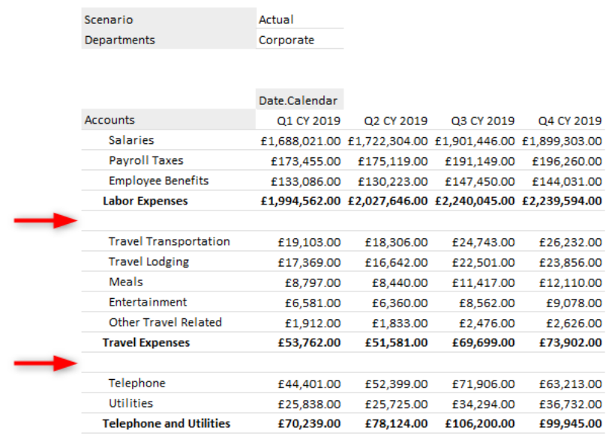Select the Labor Expenses total £2,239,594.00

(562, 201)
